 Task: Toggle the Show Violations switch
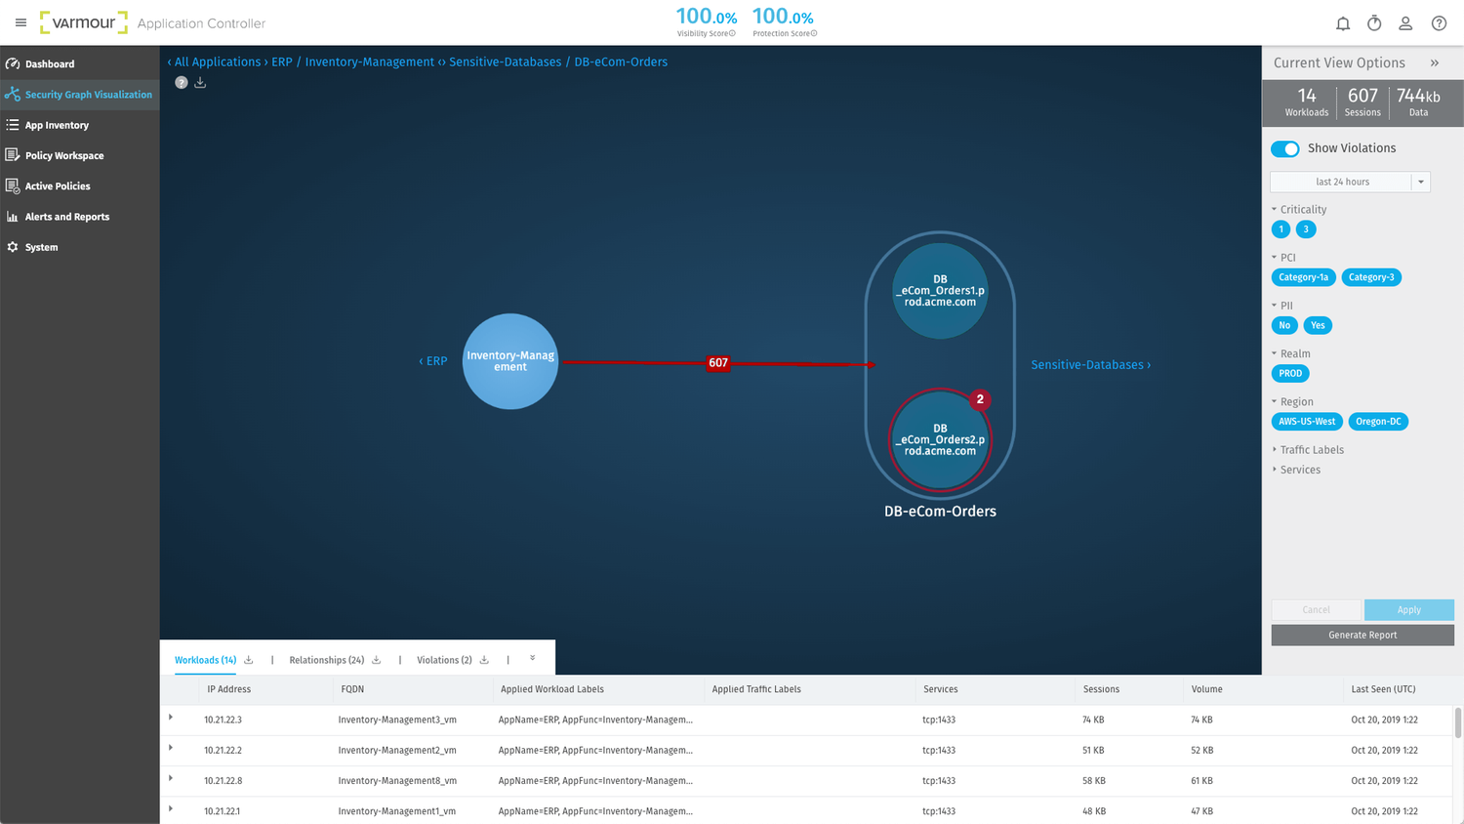pyautogui.click(x=1284, y=148)
